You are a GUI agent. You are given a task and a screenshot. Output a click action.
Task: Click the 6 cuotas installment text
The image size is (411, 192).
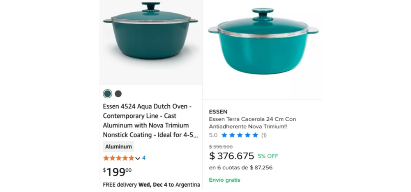(240, 168)
